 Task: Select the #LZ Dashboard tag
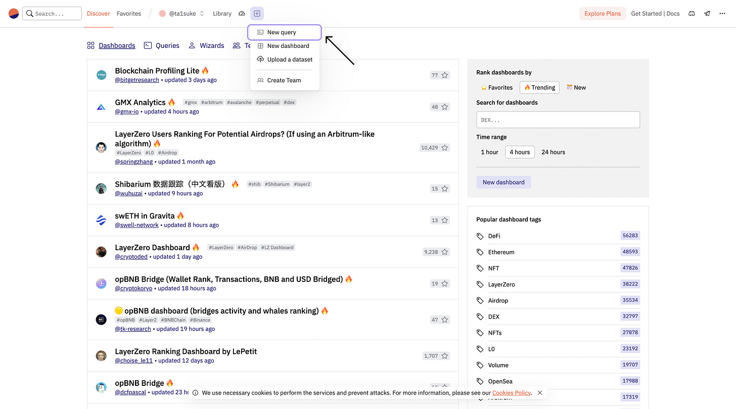[x=277, y=248]
